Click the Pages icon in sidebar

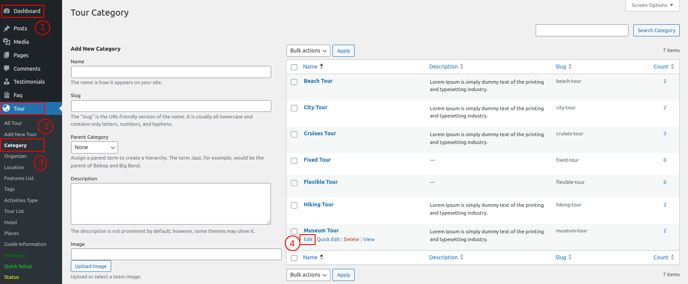[7, 55]
